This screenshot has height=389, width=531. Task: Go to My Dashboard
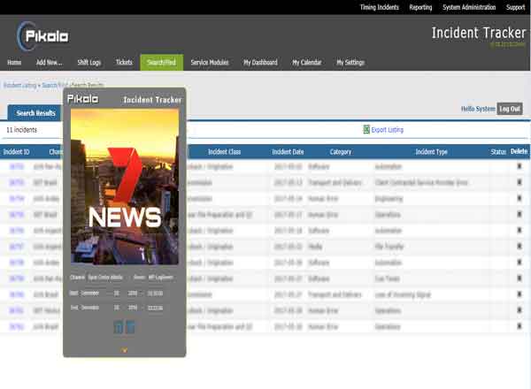tap(260, 62)
